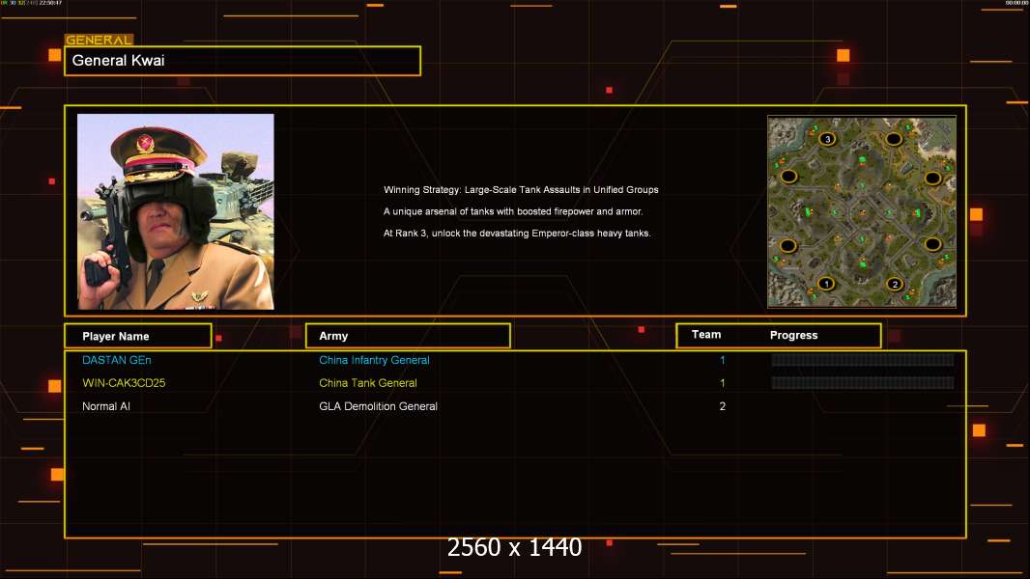1030x579 pixels.
Task: Click the empty start slot in the minimap's top-right
Action: pos(894,139)
